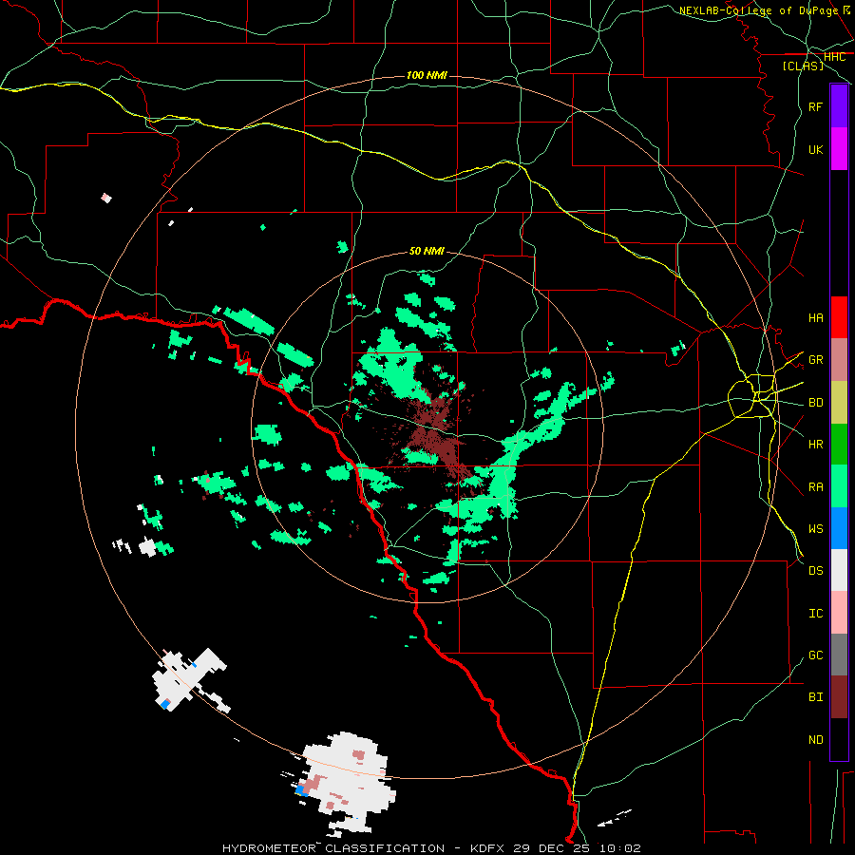This screenshot has height=855, width=855.
Task: Click 'HYDROMETEOR CLASSIFICATION' caption text
Action: (x=333, y=848)
